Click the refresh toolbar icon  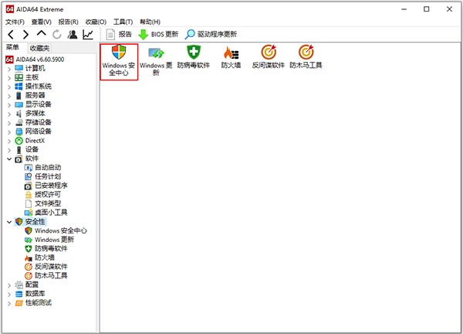click(x=56, y=35)
